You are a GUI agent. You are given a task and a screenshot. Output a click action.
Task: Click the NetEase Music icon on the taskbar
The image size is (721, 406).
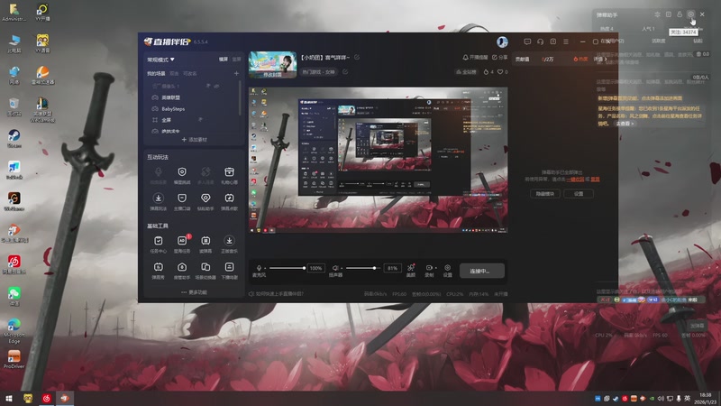tap(47, 398)
